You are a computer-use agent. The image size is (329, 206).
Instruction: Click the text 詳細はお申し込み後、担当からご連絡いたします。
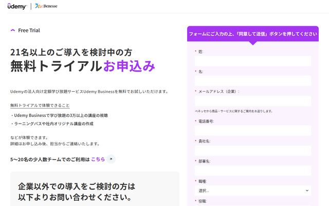55,144
